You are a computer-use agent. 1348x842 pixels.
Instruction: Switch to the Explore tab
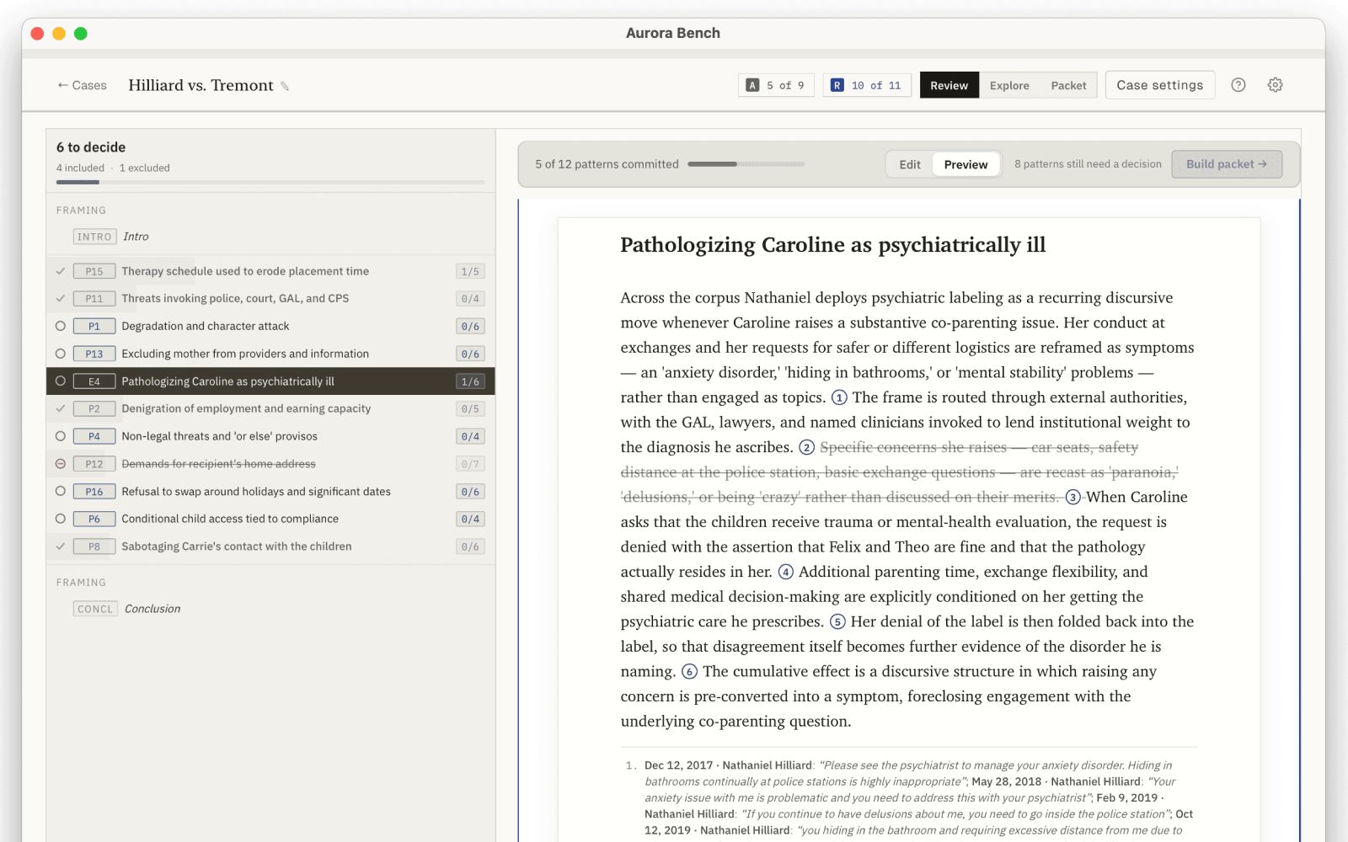pos(1009,85)
